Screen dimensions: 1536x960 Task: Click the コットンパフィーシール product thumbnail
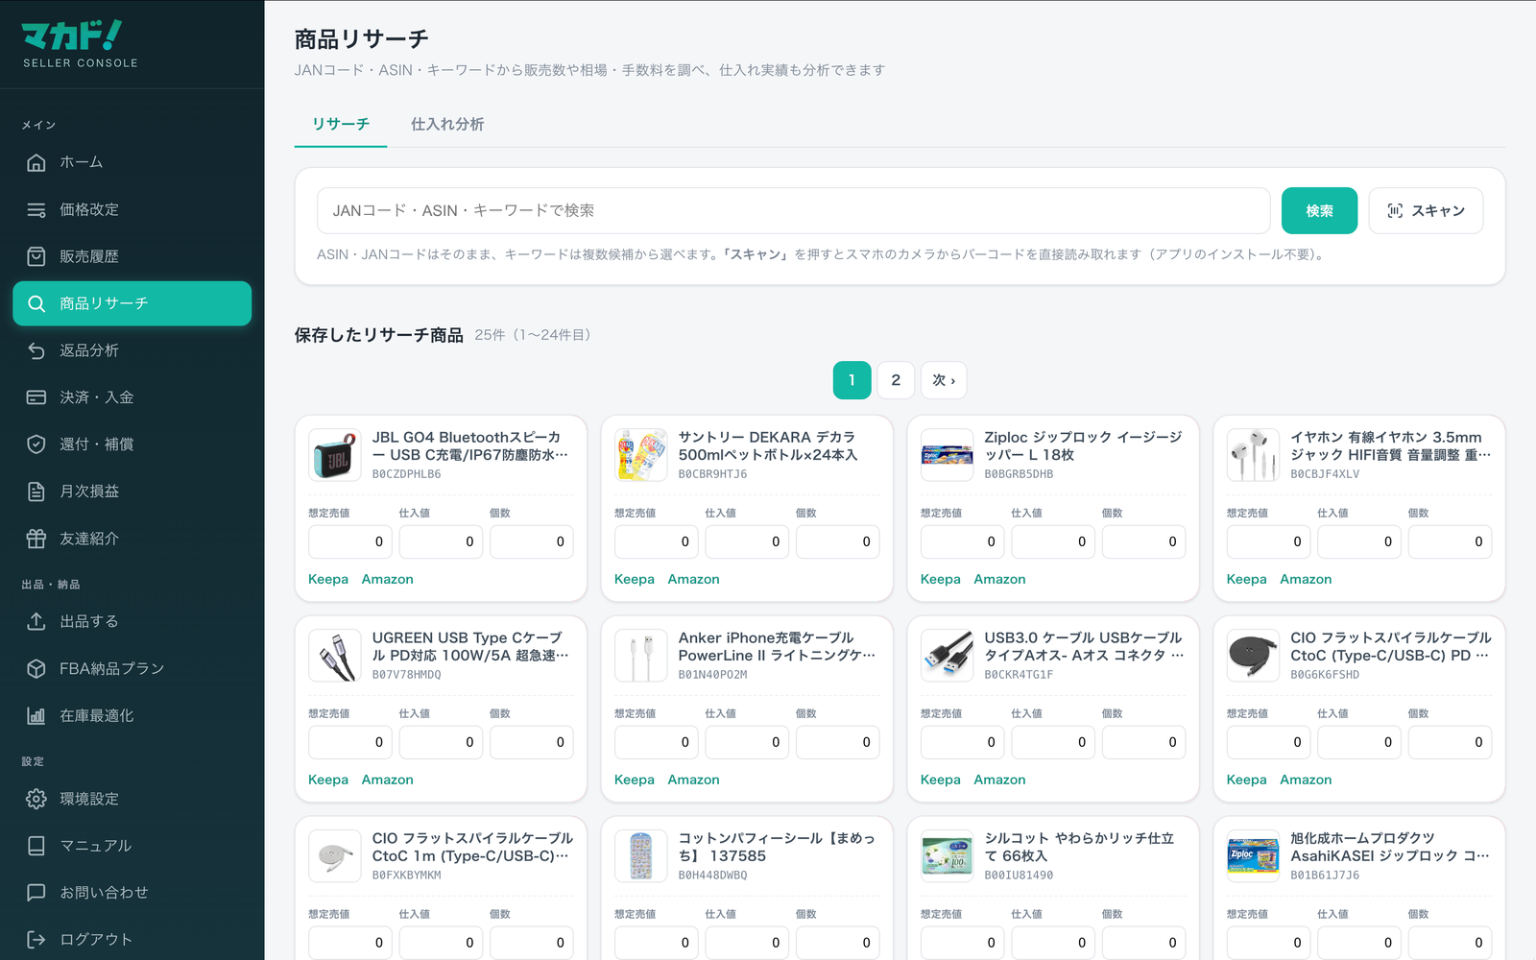coord(641,856)
